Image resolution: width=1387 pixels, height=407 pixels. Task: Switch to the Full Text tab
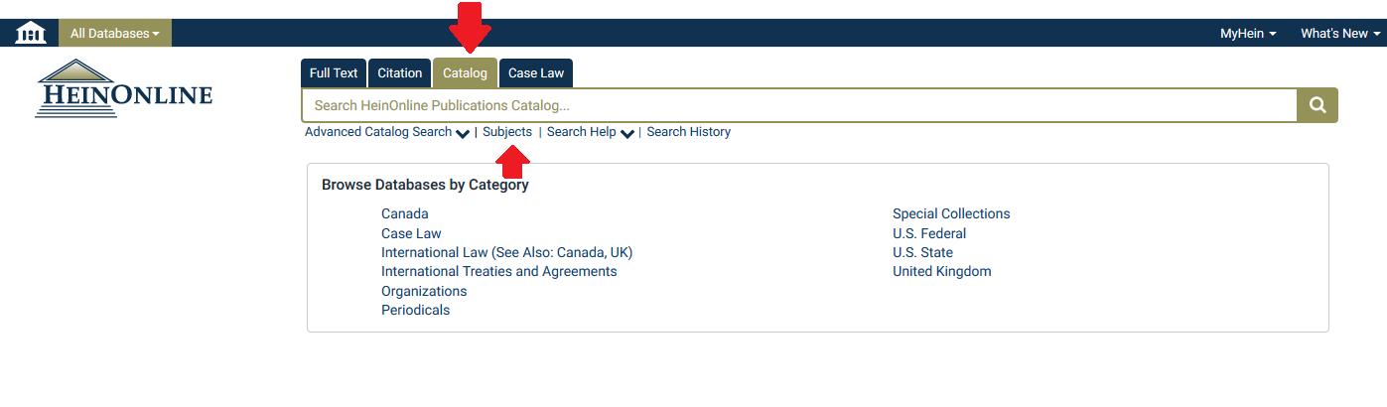(334, 73)
